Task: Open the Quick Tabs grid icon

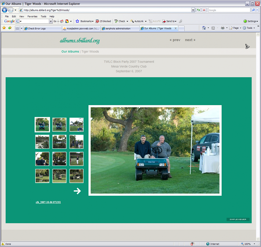Action: tap(17, 28)
